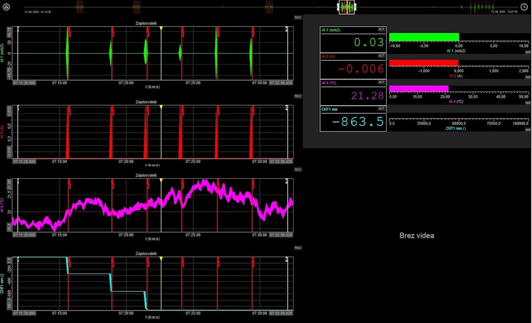
Task: Click the CNT1 mm vertical axis label
Action: tap(2, 283)
